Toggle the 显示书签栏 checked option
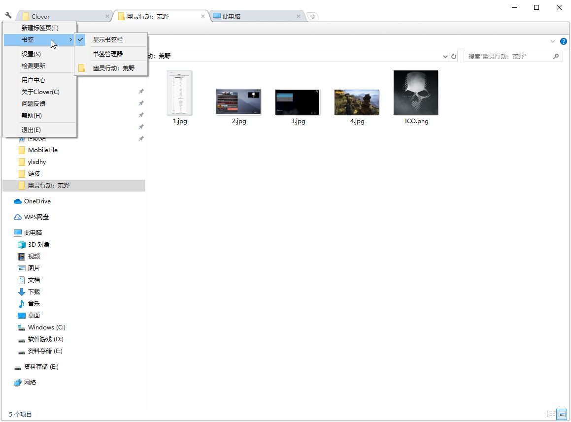Screen dimensions: 571x422 click(107, 40)
